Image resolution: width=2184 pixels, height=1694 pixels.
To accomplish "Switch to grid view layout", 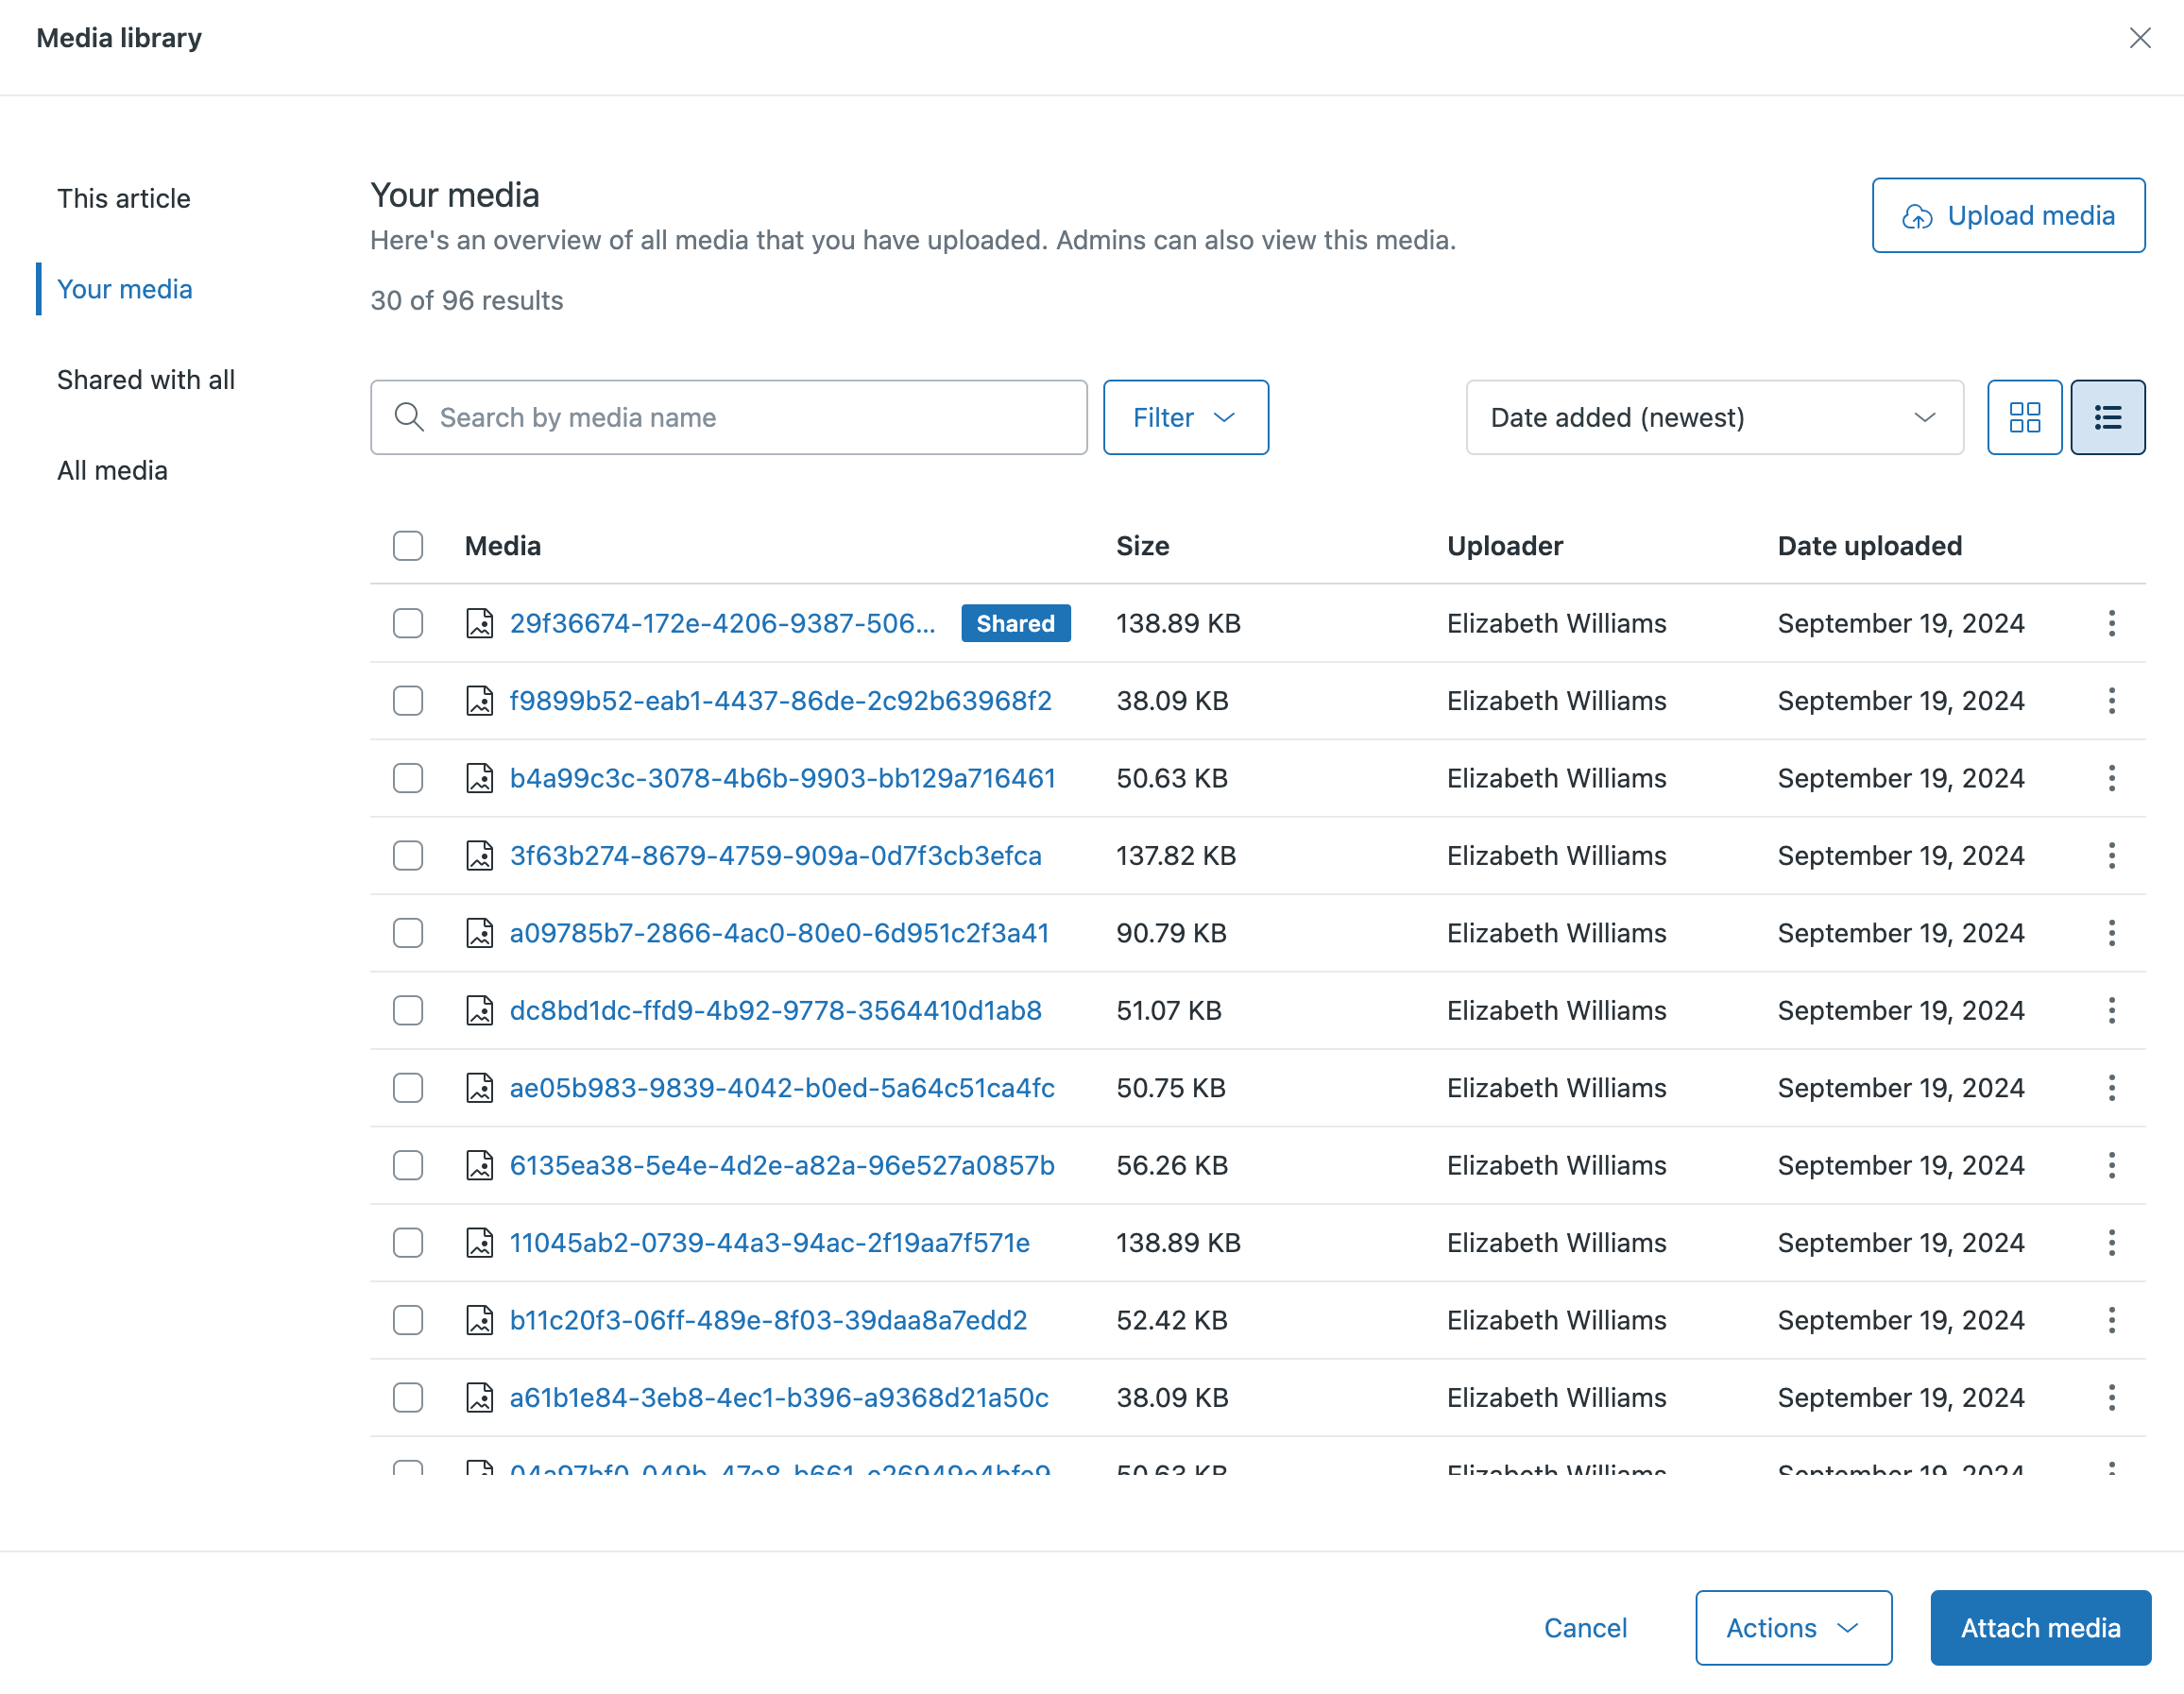I will [2024, 416].
